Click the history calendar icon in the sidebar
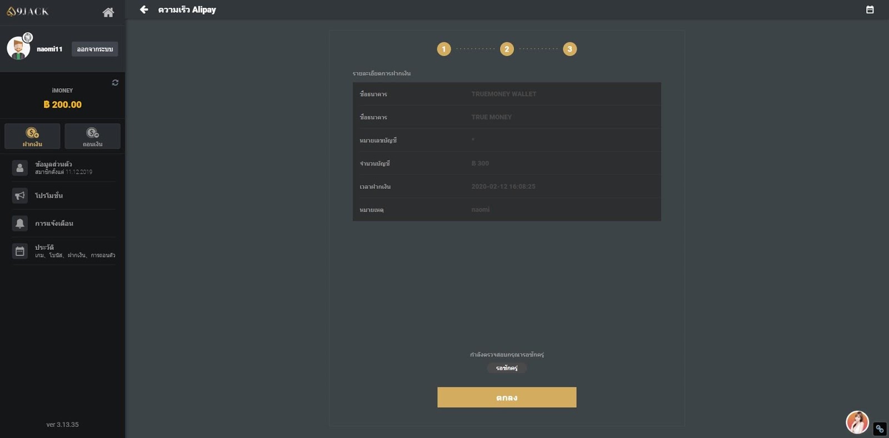Image resolution: width=889 pixels, height=438 pixels. click(20, 251)
